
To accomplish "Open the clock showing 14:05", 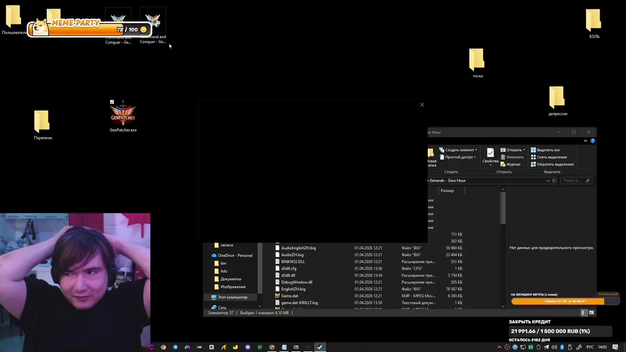I will 603,347.
